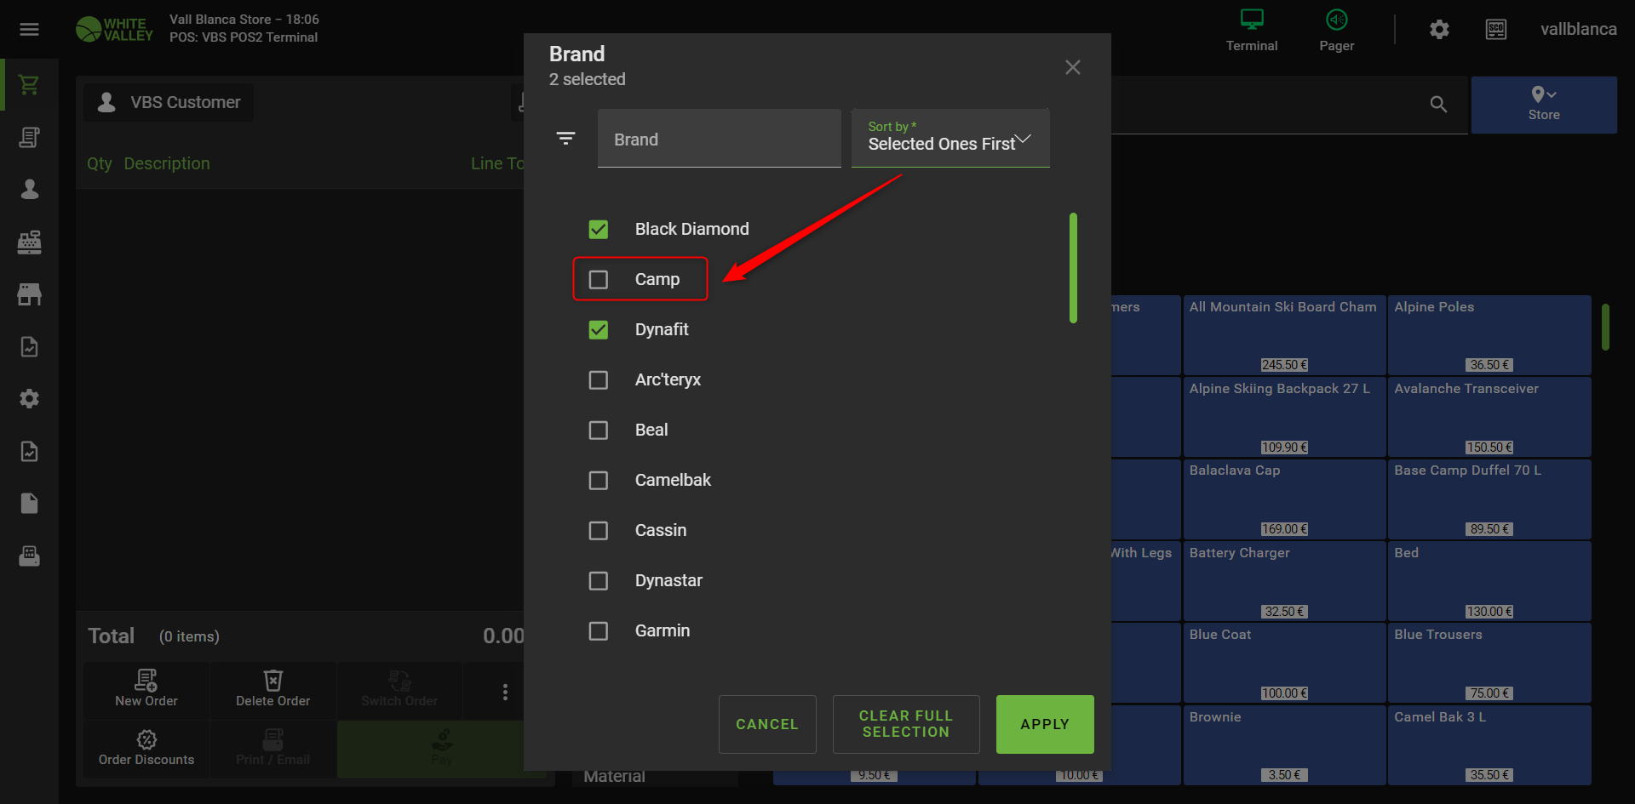Viewport: 1635px width, 804px height.
Task: Open the hamburger main menu
Action: (x=30, y=30)
